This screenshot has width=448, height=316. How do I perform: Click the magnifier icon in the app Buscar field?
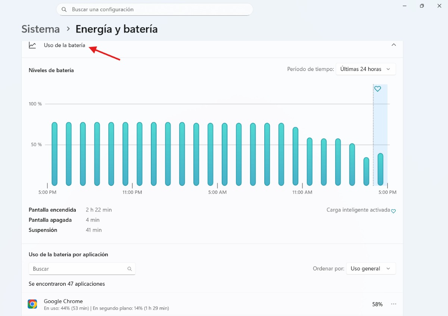coord(130,269)
